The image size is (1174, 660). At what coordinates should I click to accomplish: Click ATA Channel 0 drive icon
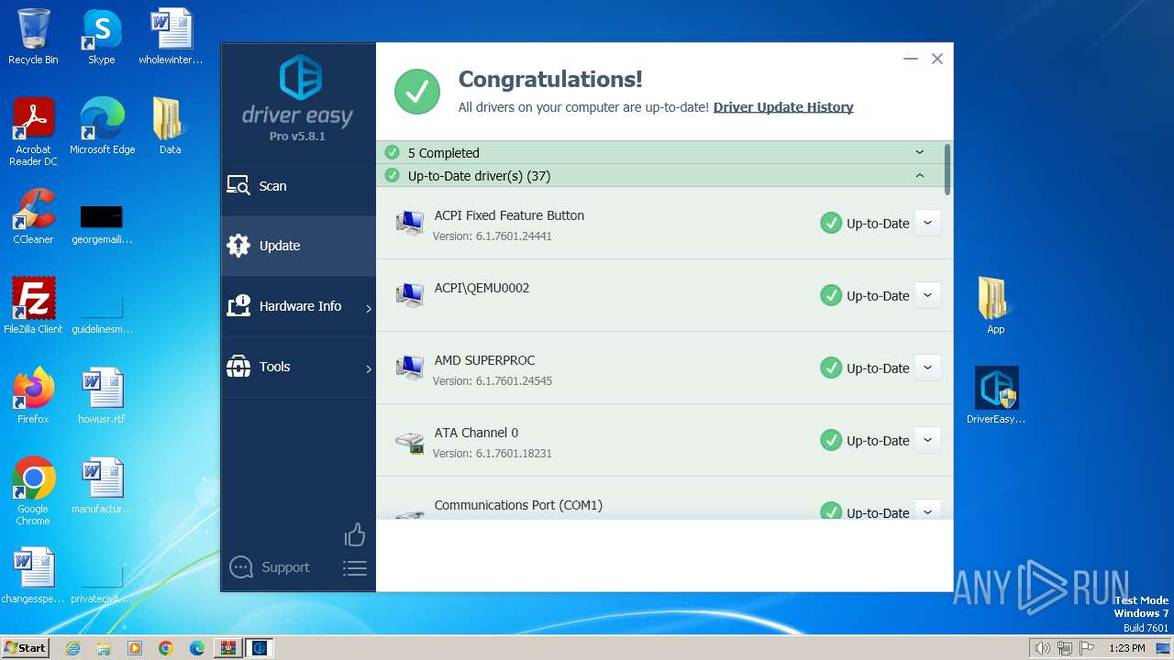pyautogui.click(x=410, y=442)
